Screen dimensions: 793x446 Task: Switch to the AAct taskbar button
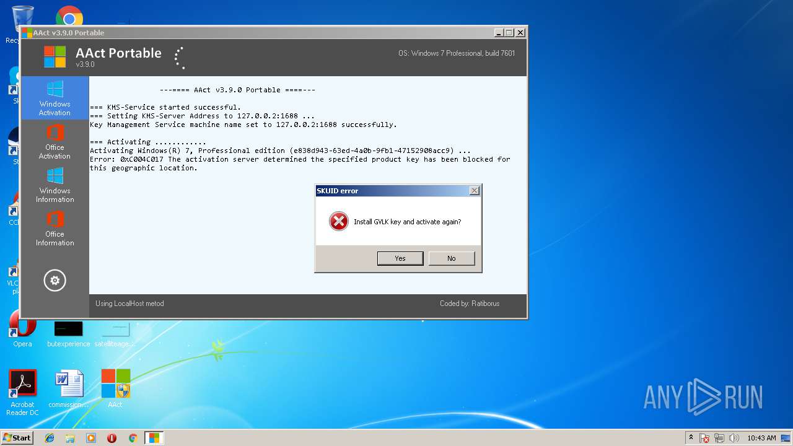[154, 438]
